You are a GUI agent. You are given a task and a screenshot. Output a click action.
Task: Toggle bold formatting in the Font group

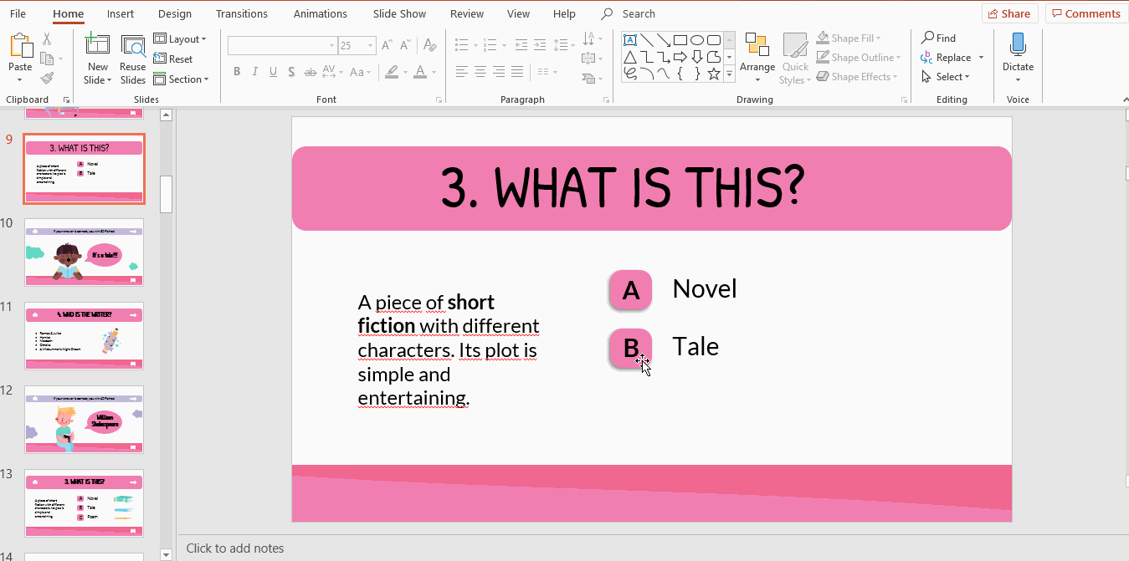(x=237, y=72)
